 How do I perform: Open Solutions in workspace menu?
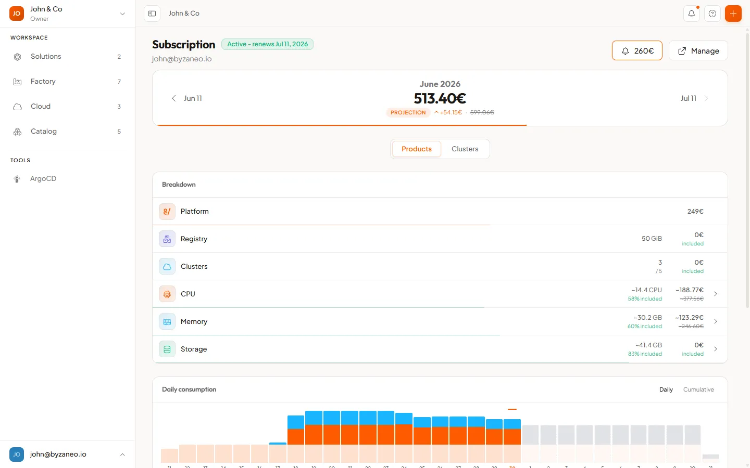68,57
